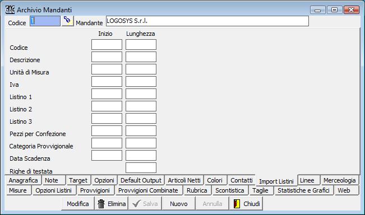Switch to Statistiche e Grafici tab
This screenshot has height=215, width=365.
[304, 190]
